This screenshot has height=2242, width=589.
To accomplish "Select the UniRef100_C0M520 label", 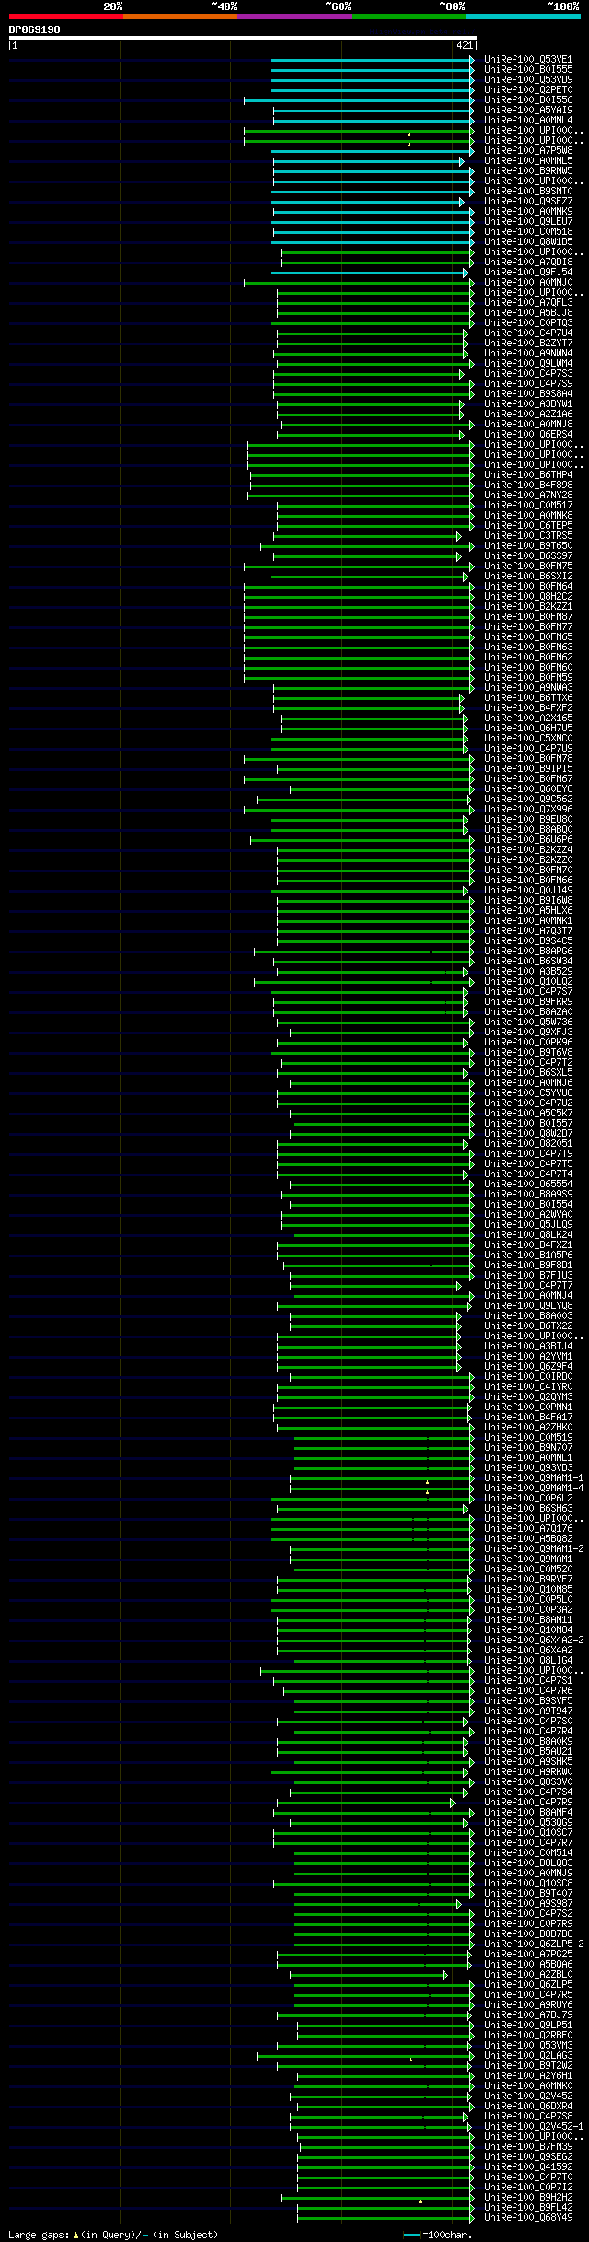I will 528,1570.
